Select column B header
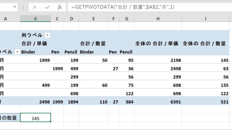This screenshot has width=232, height=130. pyautogui.click(x=36, y=19)
